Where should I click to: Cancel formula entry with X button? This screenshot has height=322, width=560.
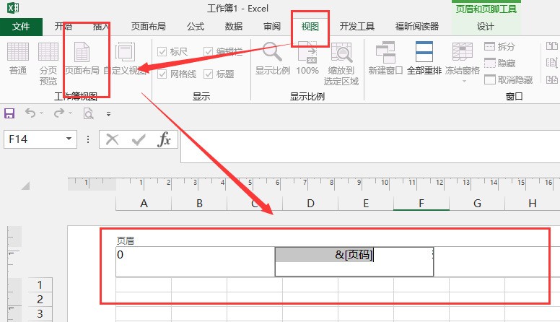pyautogui.click(x=112, y=139)
